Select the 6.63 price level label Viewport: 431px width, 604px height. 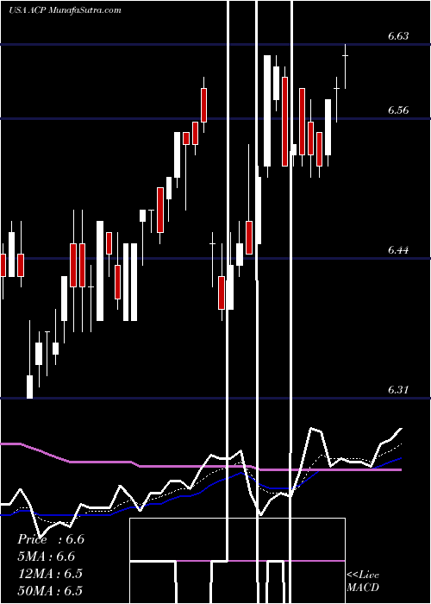coord(398,36)
